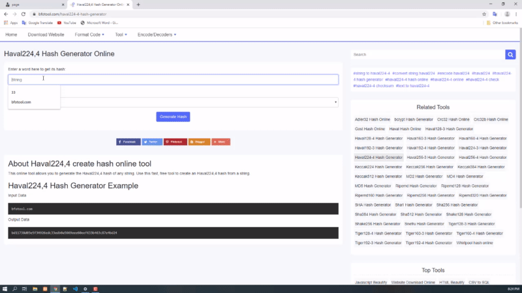The width and height of the screenshot is (522, 293).
Task: Open Download Website menu item
Action: pyautogui.click(x=46, y=34)
